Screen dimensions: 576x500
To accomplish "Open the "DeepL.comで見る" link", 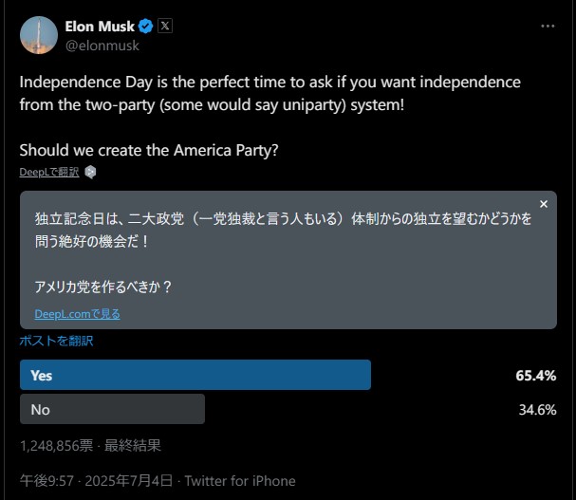I will 77,314.
